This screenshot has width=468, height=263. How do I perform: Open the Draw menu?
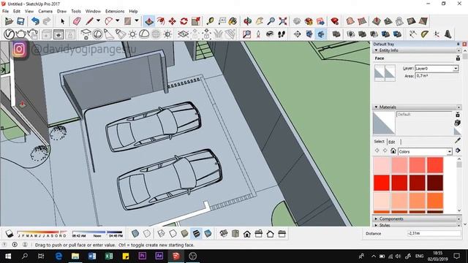point(61,11)
